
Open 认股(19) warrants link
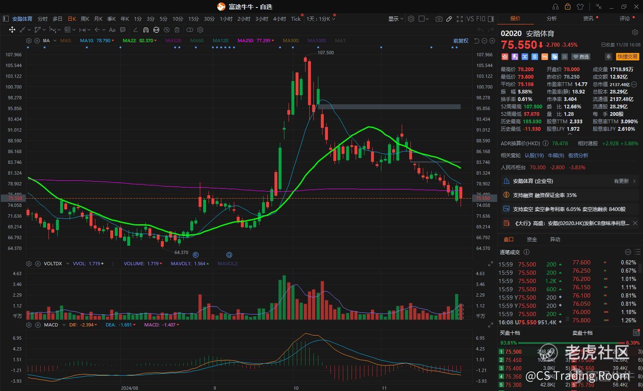point(534,156)
